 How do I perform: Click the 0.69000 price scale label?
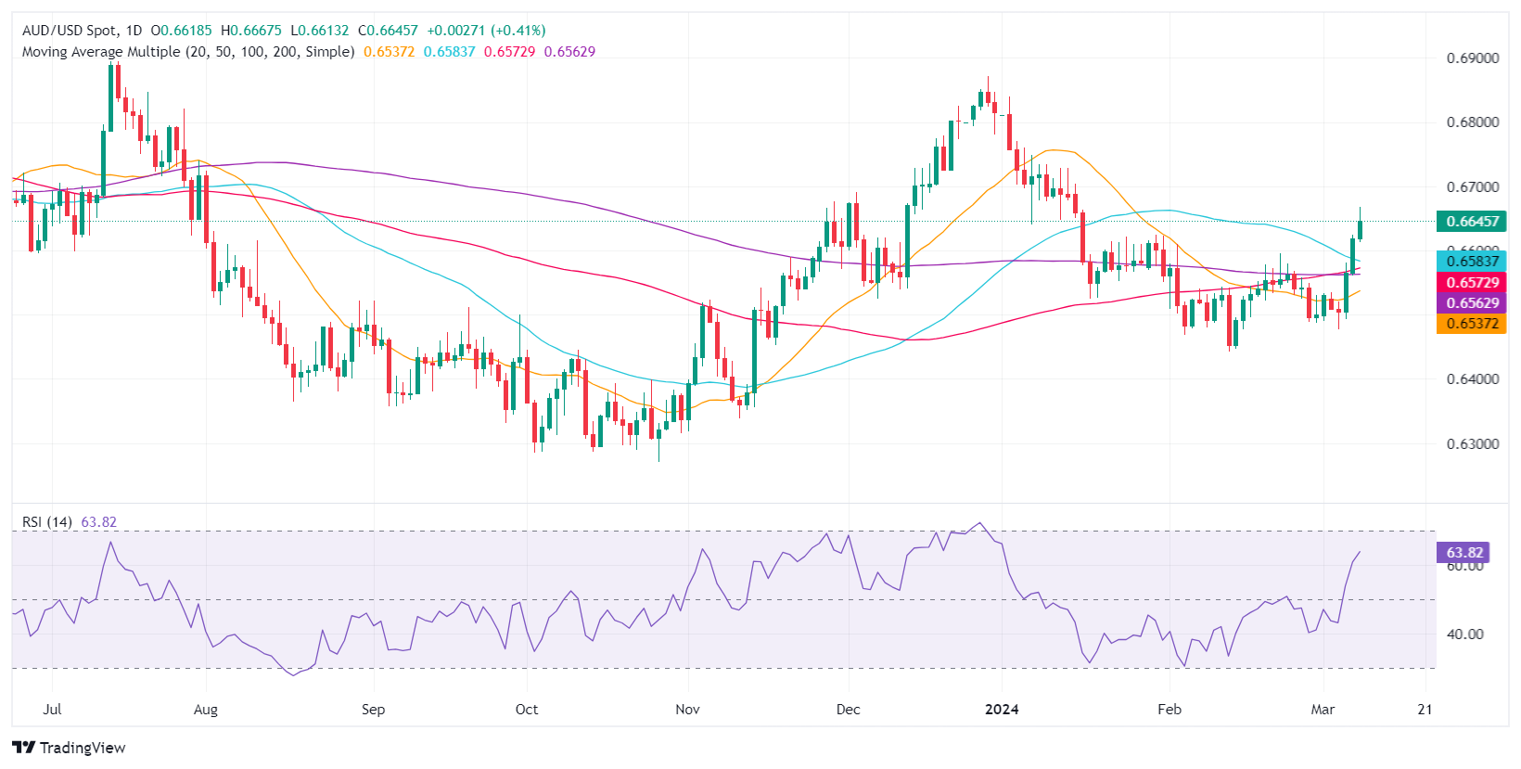coord(1472,58)
